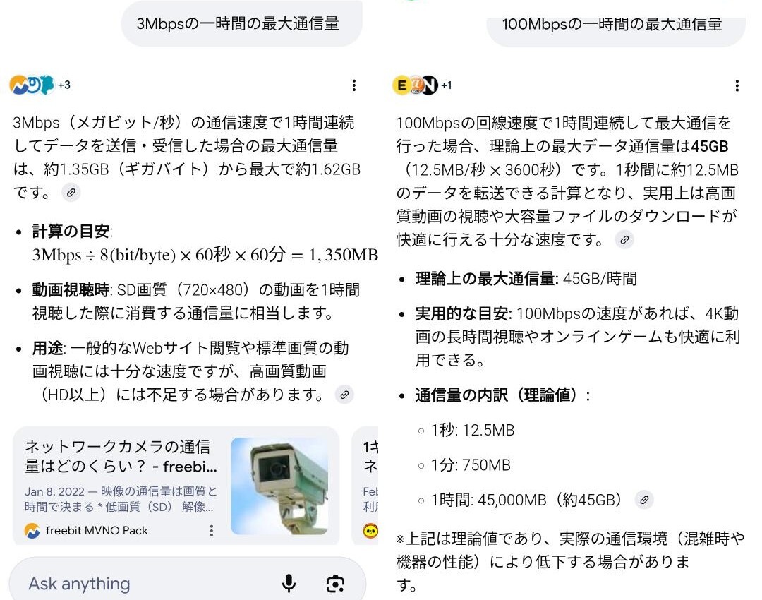762x600 pixels.
Task: Click the black N source icon
Action: coord(430,85)
